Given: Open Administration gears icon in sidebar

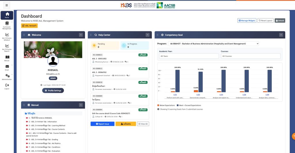Looking at the screenshot, I should pos(7,77).
